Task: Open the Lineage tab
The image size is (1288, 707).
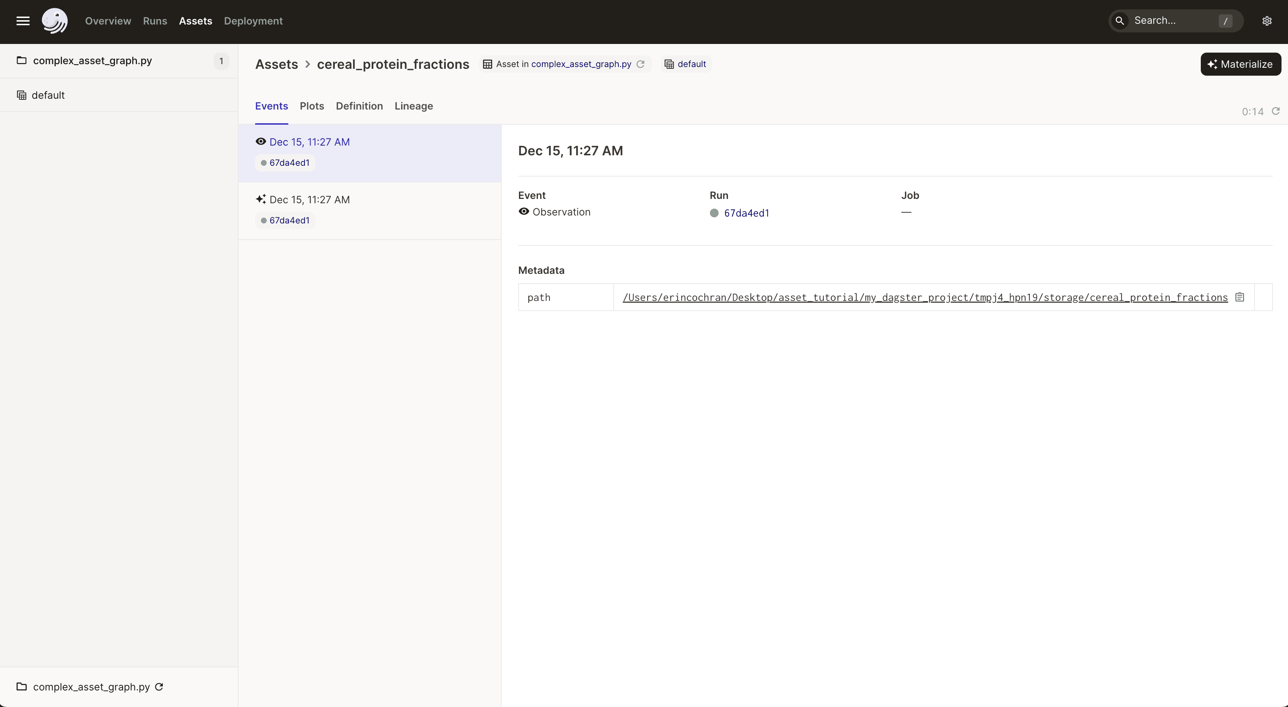Action: pos(414,106)
